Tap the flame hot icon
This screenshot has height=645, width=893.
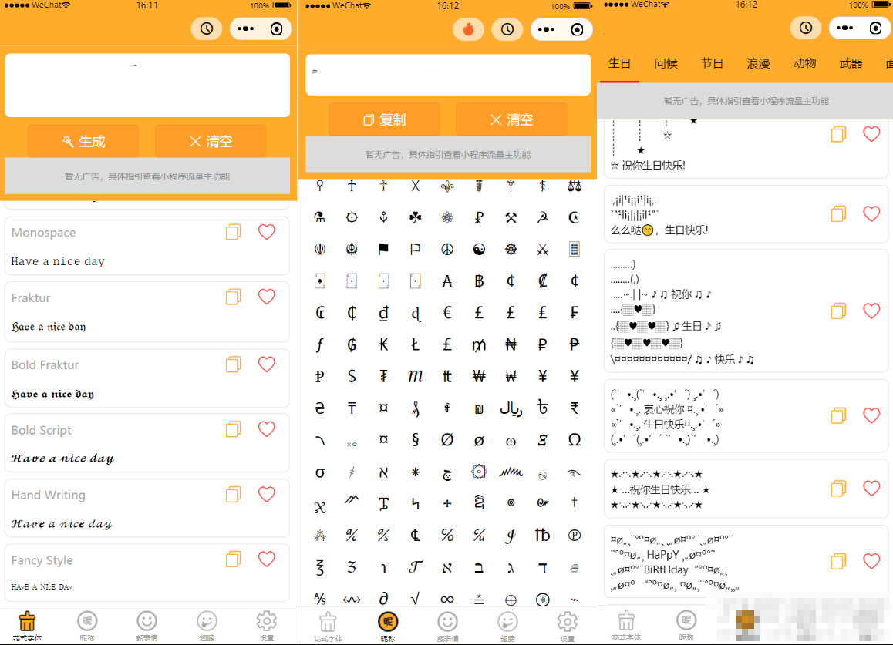468,29
